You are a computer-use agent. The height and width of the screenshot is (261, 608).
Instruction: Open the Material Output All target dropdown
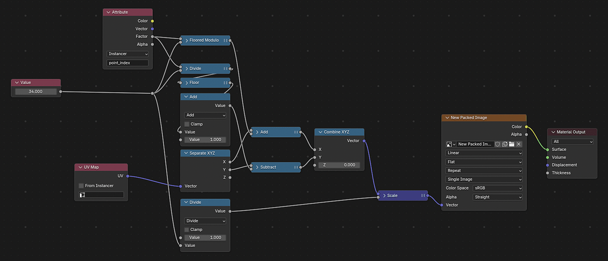pyautogui.click(x=572, y=142)
